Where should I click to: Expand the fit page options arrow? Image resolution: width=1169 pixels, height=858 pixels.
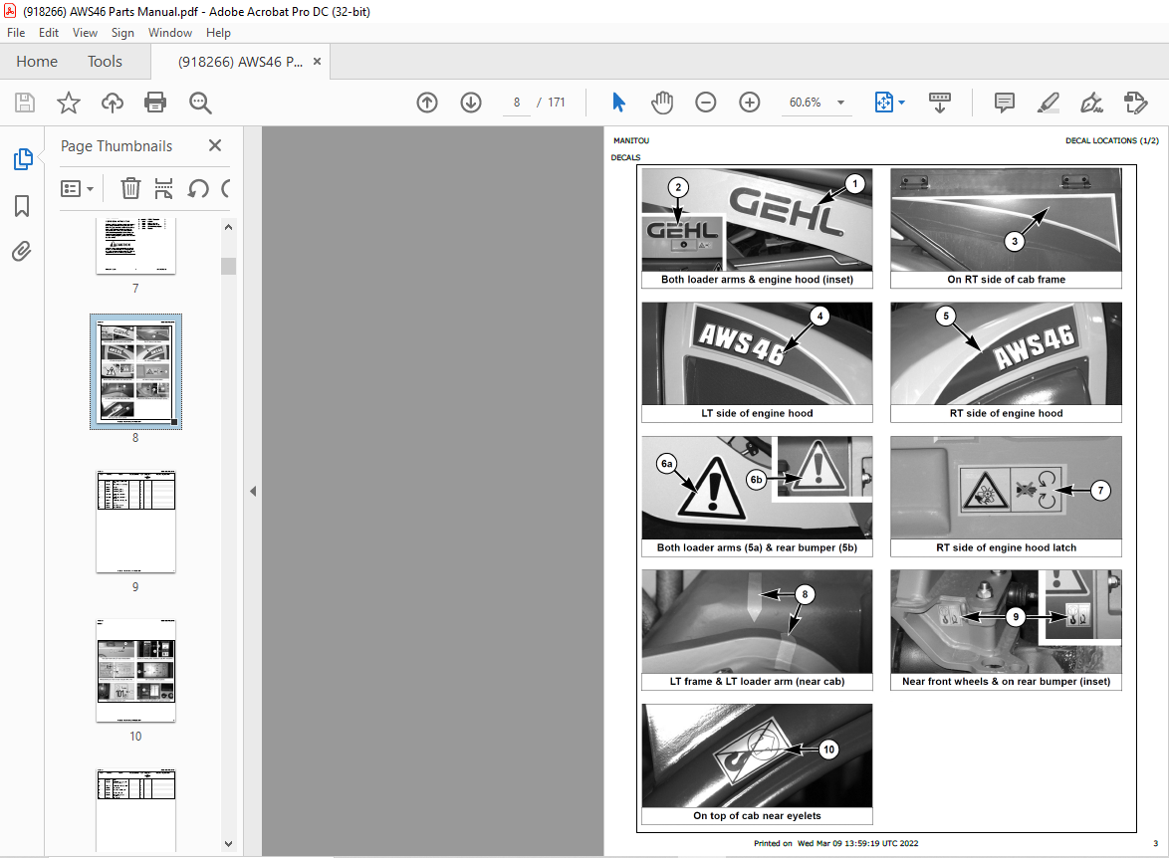click(x=902, y=103)
